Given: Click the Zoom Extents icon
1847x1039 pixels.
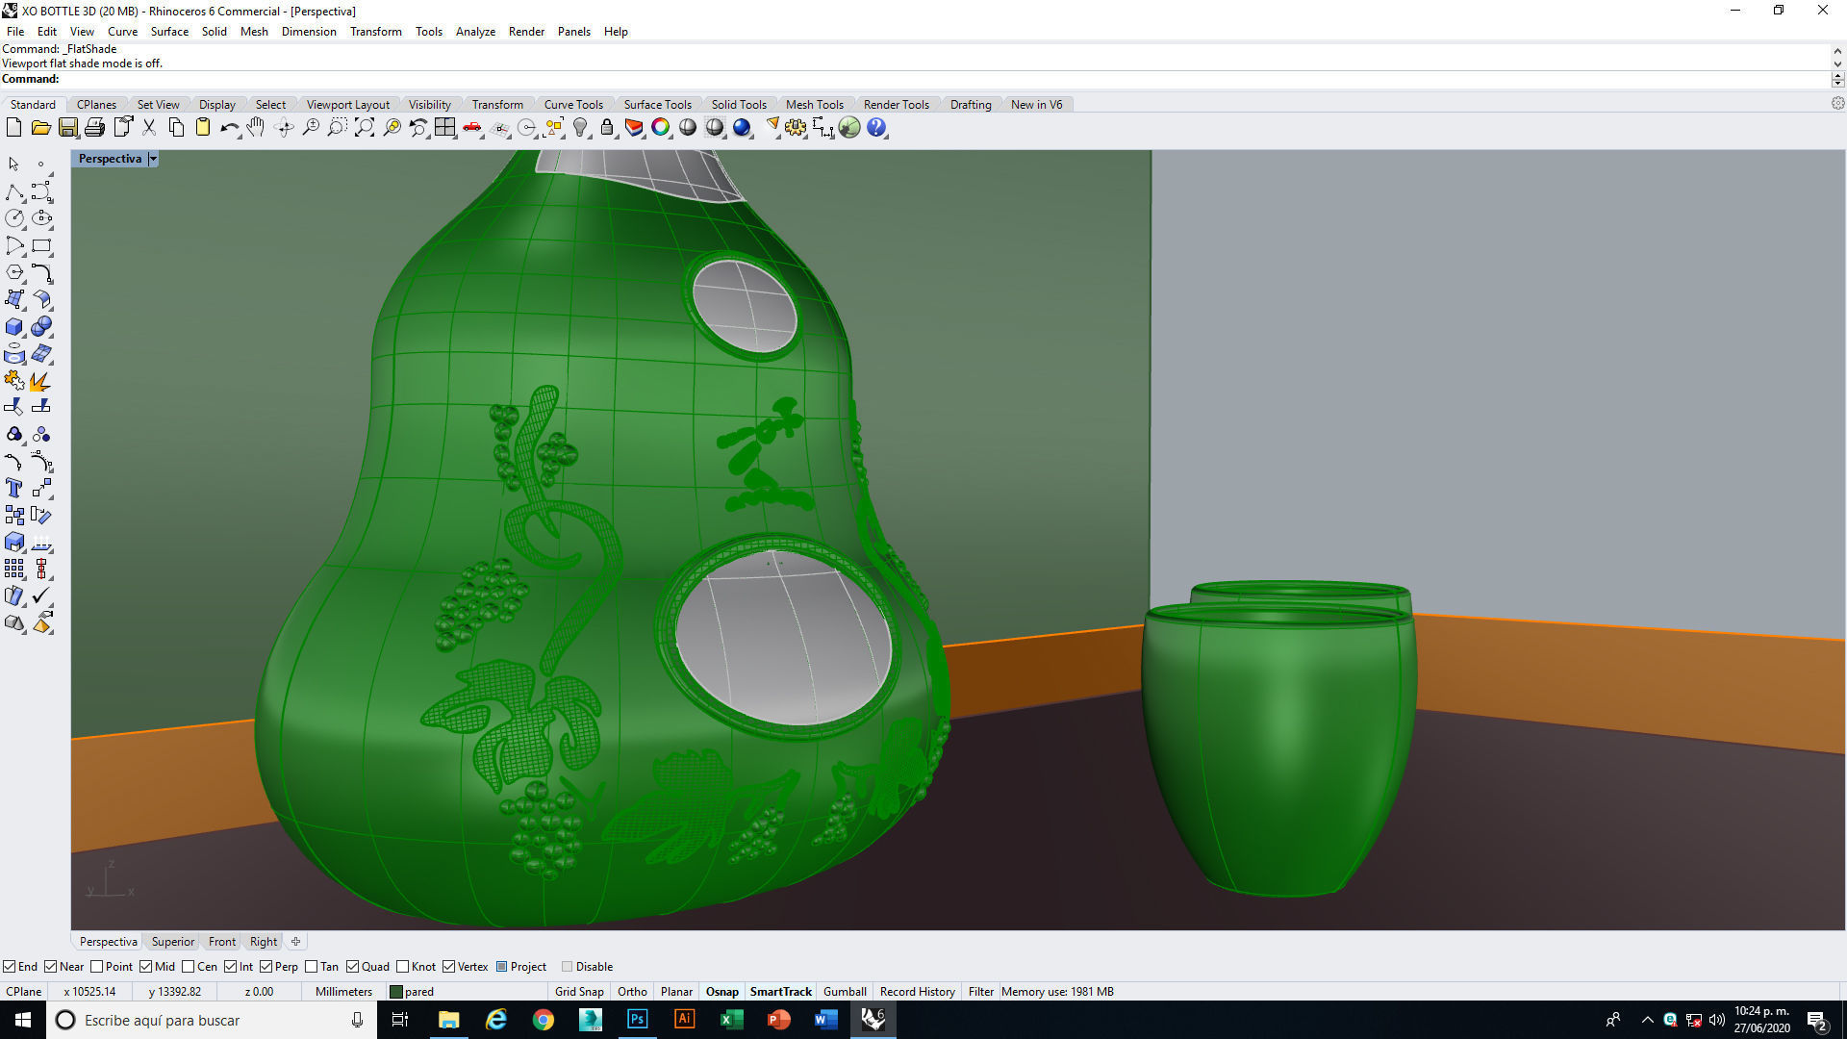Looking at the screenshot, I should [x=364, y=127].
